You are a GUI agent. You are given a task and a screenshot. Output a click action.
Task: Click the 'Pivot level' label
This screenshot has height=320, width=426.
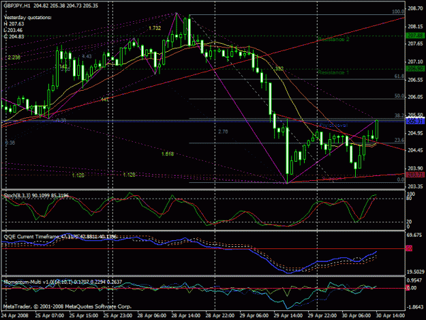pos(333,126)
